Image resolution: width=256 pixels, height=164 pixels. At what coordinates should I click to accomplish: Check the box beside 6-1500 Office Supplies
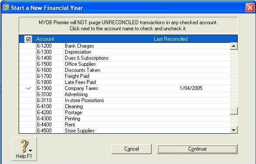28,64
